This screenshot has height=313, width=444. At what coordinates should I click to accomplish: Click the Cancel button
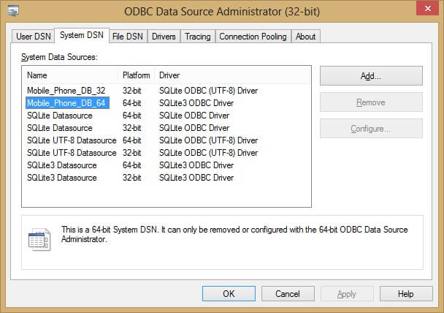[x=287, y=293]
